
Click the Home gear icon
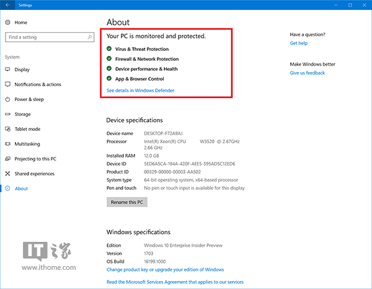(x=7, y=22)
